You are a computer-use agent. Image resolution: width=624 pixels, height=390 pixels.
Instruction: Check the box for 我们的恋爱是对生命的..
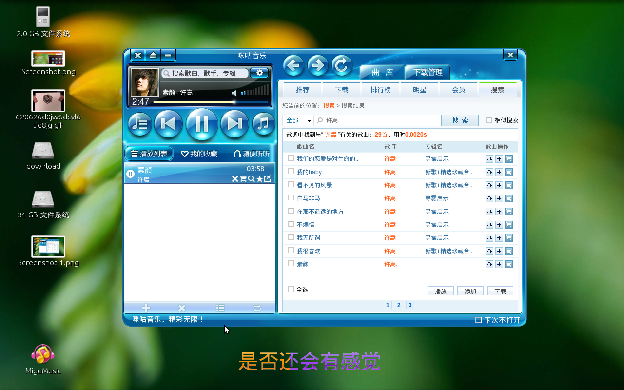(x=291, y=158)
